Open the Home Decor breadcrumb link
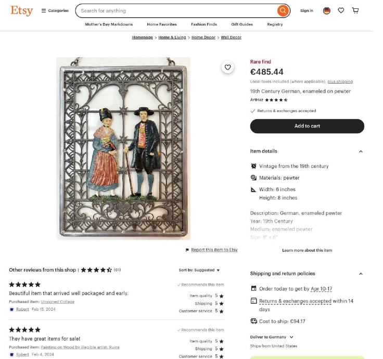Viewport: 383px width, 359px height. coord(203,37)
